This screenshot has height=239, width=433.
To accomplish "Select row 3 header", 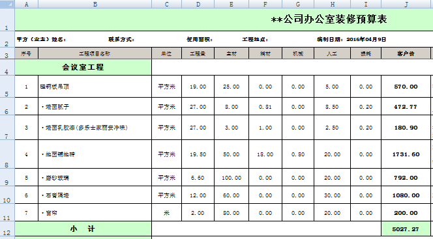I will coord(7,53).
